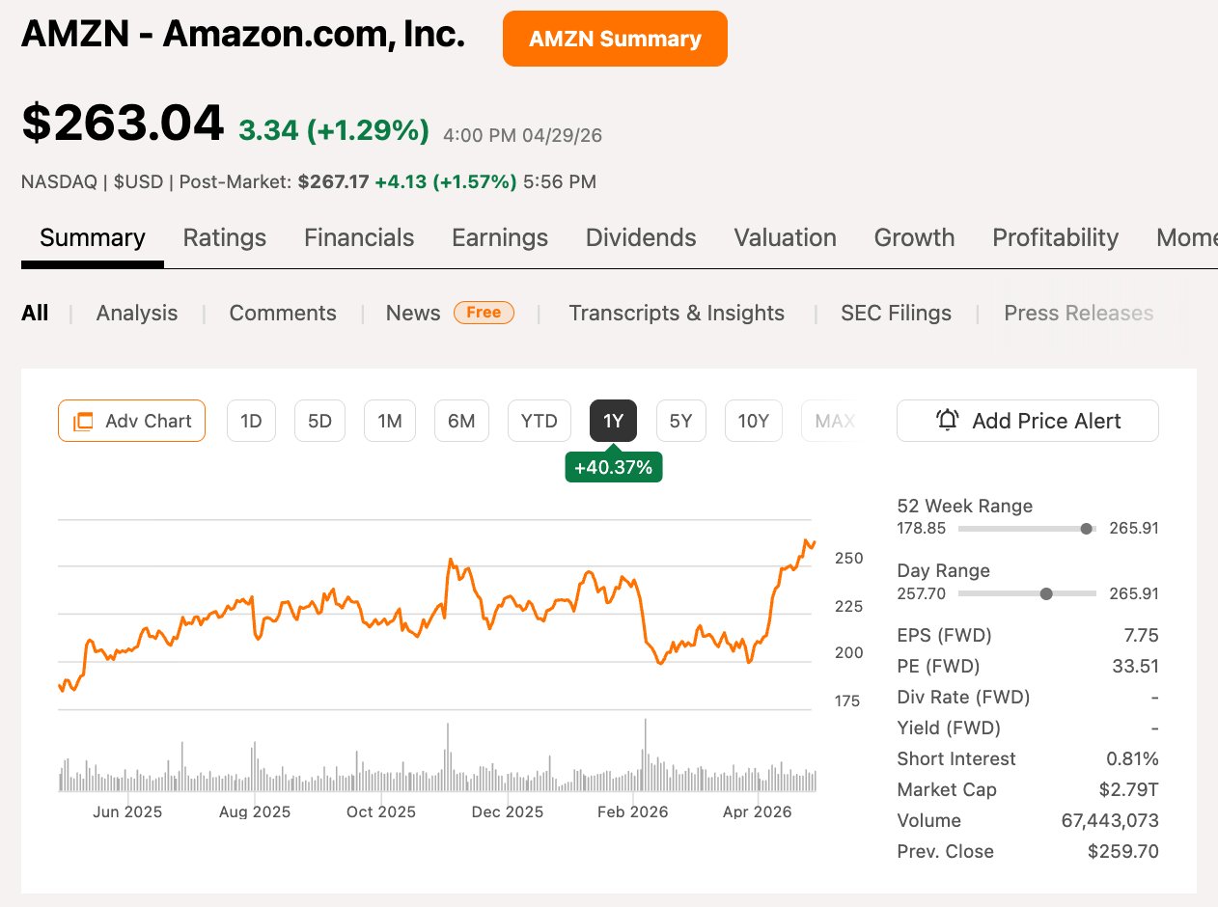Image resolution: width=1218 pixels, height=907 pixels.
Task: Open the Earnings tab
Action: point(500,237)
